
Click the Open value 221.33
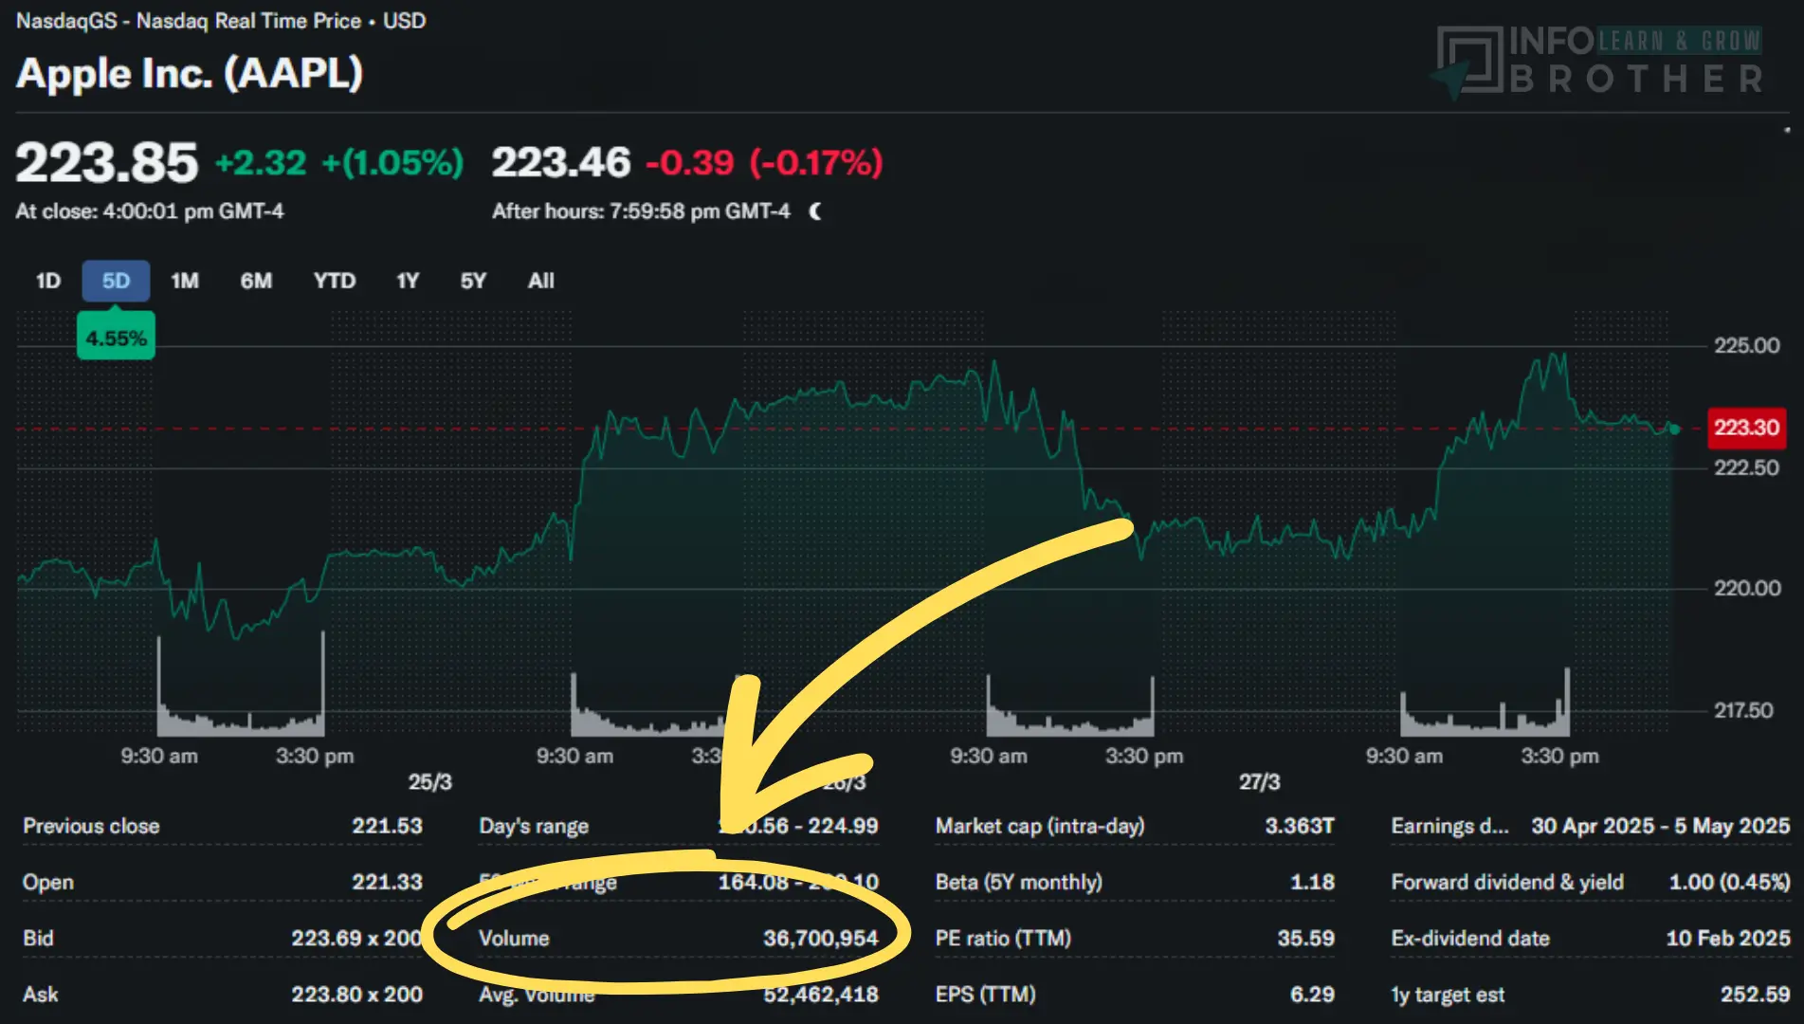[387, 882]
